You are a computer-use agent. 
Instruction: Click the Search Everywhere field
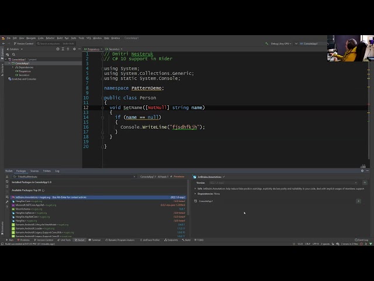56,43
